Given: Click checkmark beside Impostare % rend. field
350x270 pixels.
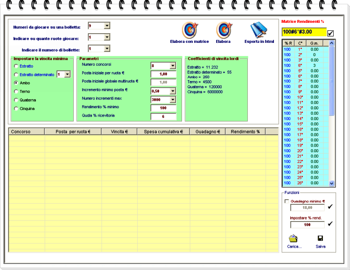Looking at the screenshot, I should (330, 224).
